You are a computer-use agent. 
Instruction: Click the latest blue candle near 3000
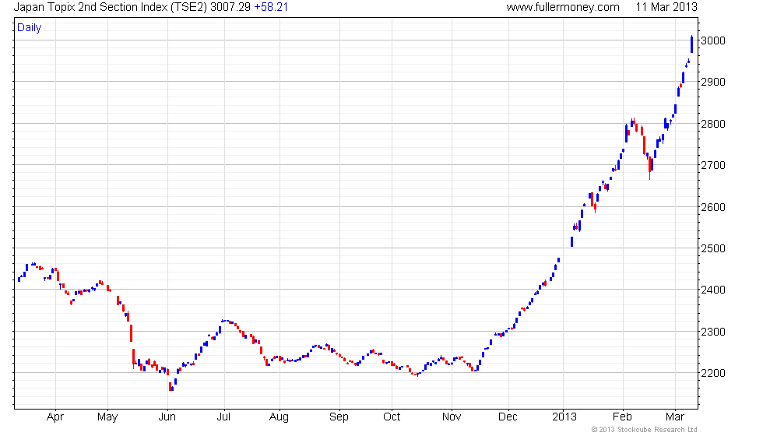pyautogui.click(x=691, y=44)
